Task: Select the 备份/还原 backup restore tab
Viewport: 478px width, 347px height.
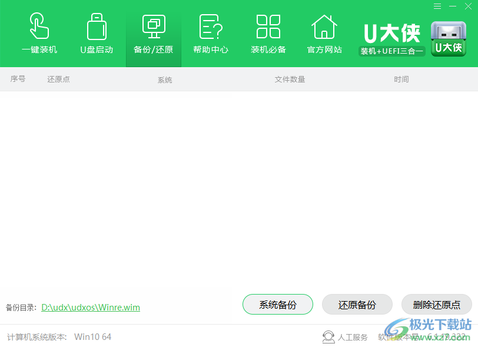Action: point(154,33)
